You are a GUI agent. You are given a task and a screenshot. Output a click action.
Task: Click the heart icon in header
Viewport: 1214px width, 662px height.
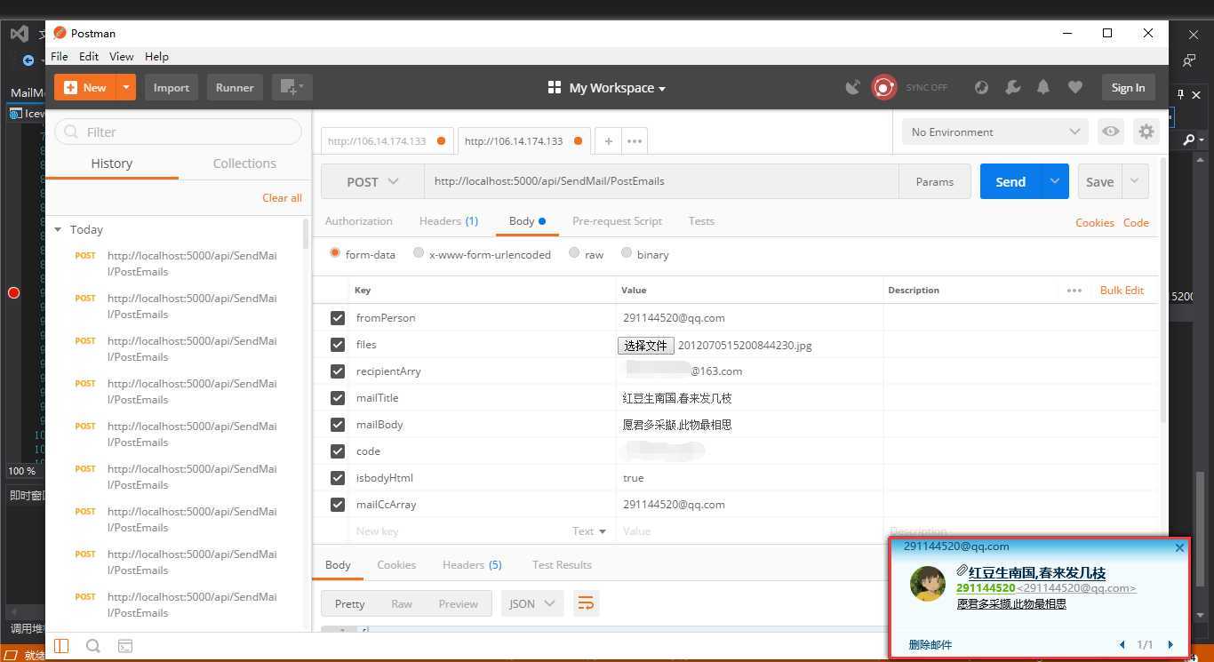[1075, 87]
